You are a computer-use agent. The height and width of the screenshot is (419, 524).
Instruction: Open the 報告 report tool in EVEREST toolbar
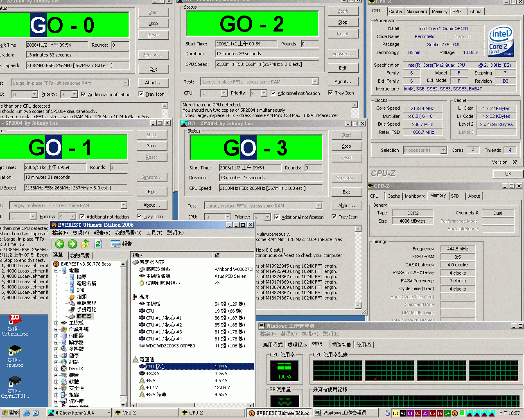[x=122, y=244]
